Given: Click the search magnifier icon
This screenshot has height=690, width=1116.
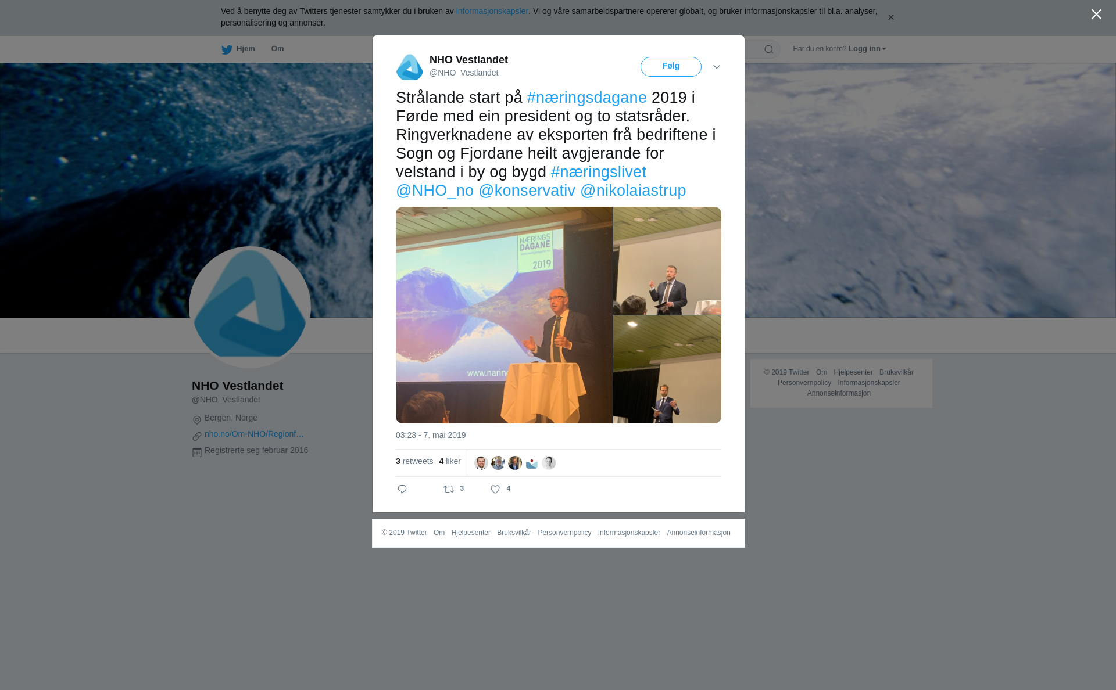Looking at the screenshot, I should (x=769, y=49).
